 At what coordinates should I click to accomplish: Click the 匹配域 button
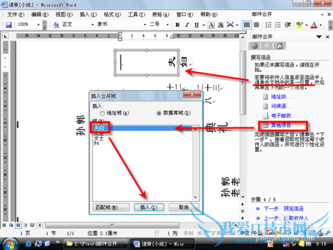click(x=111, y=207)
